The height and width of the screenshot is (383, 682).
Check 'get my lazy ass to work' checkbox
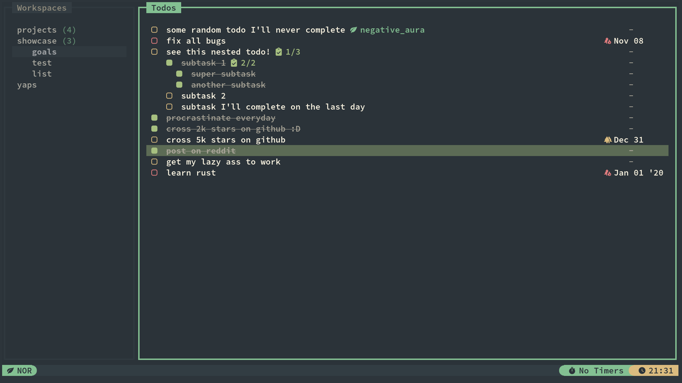[x=154, y=162]
